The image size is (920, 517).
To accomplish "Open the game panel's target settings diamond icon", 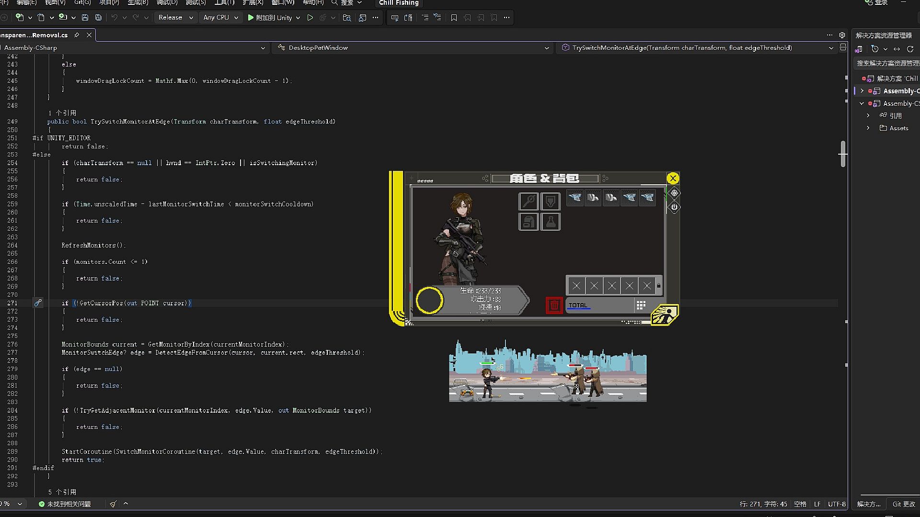I will tap(674, 193).
